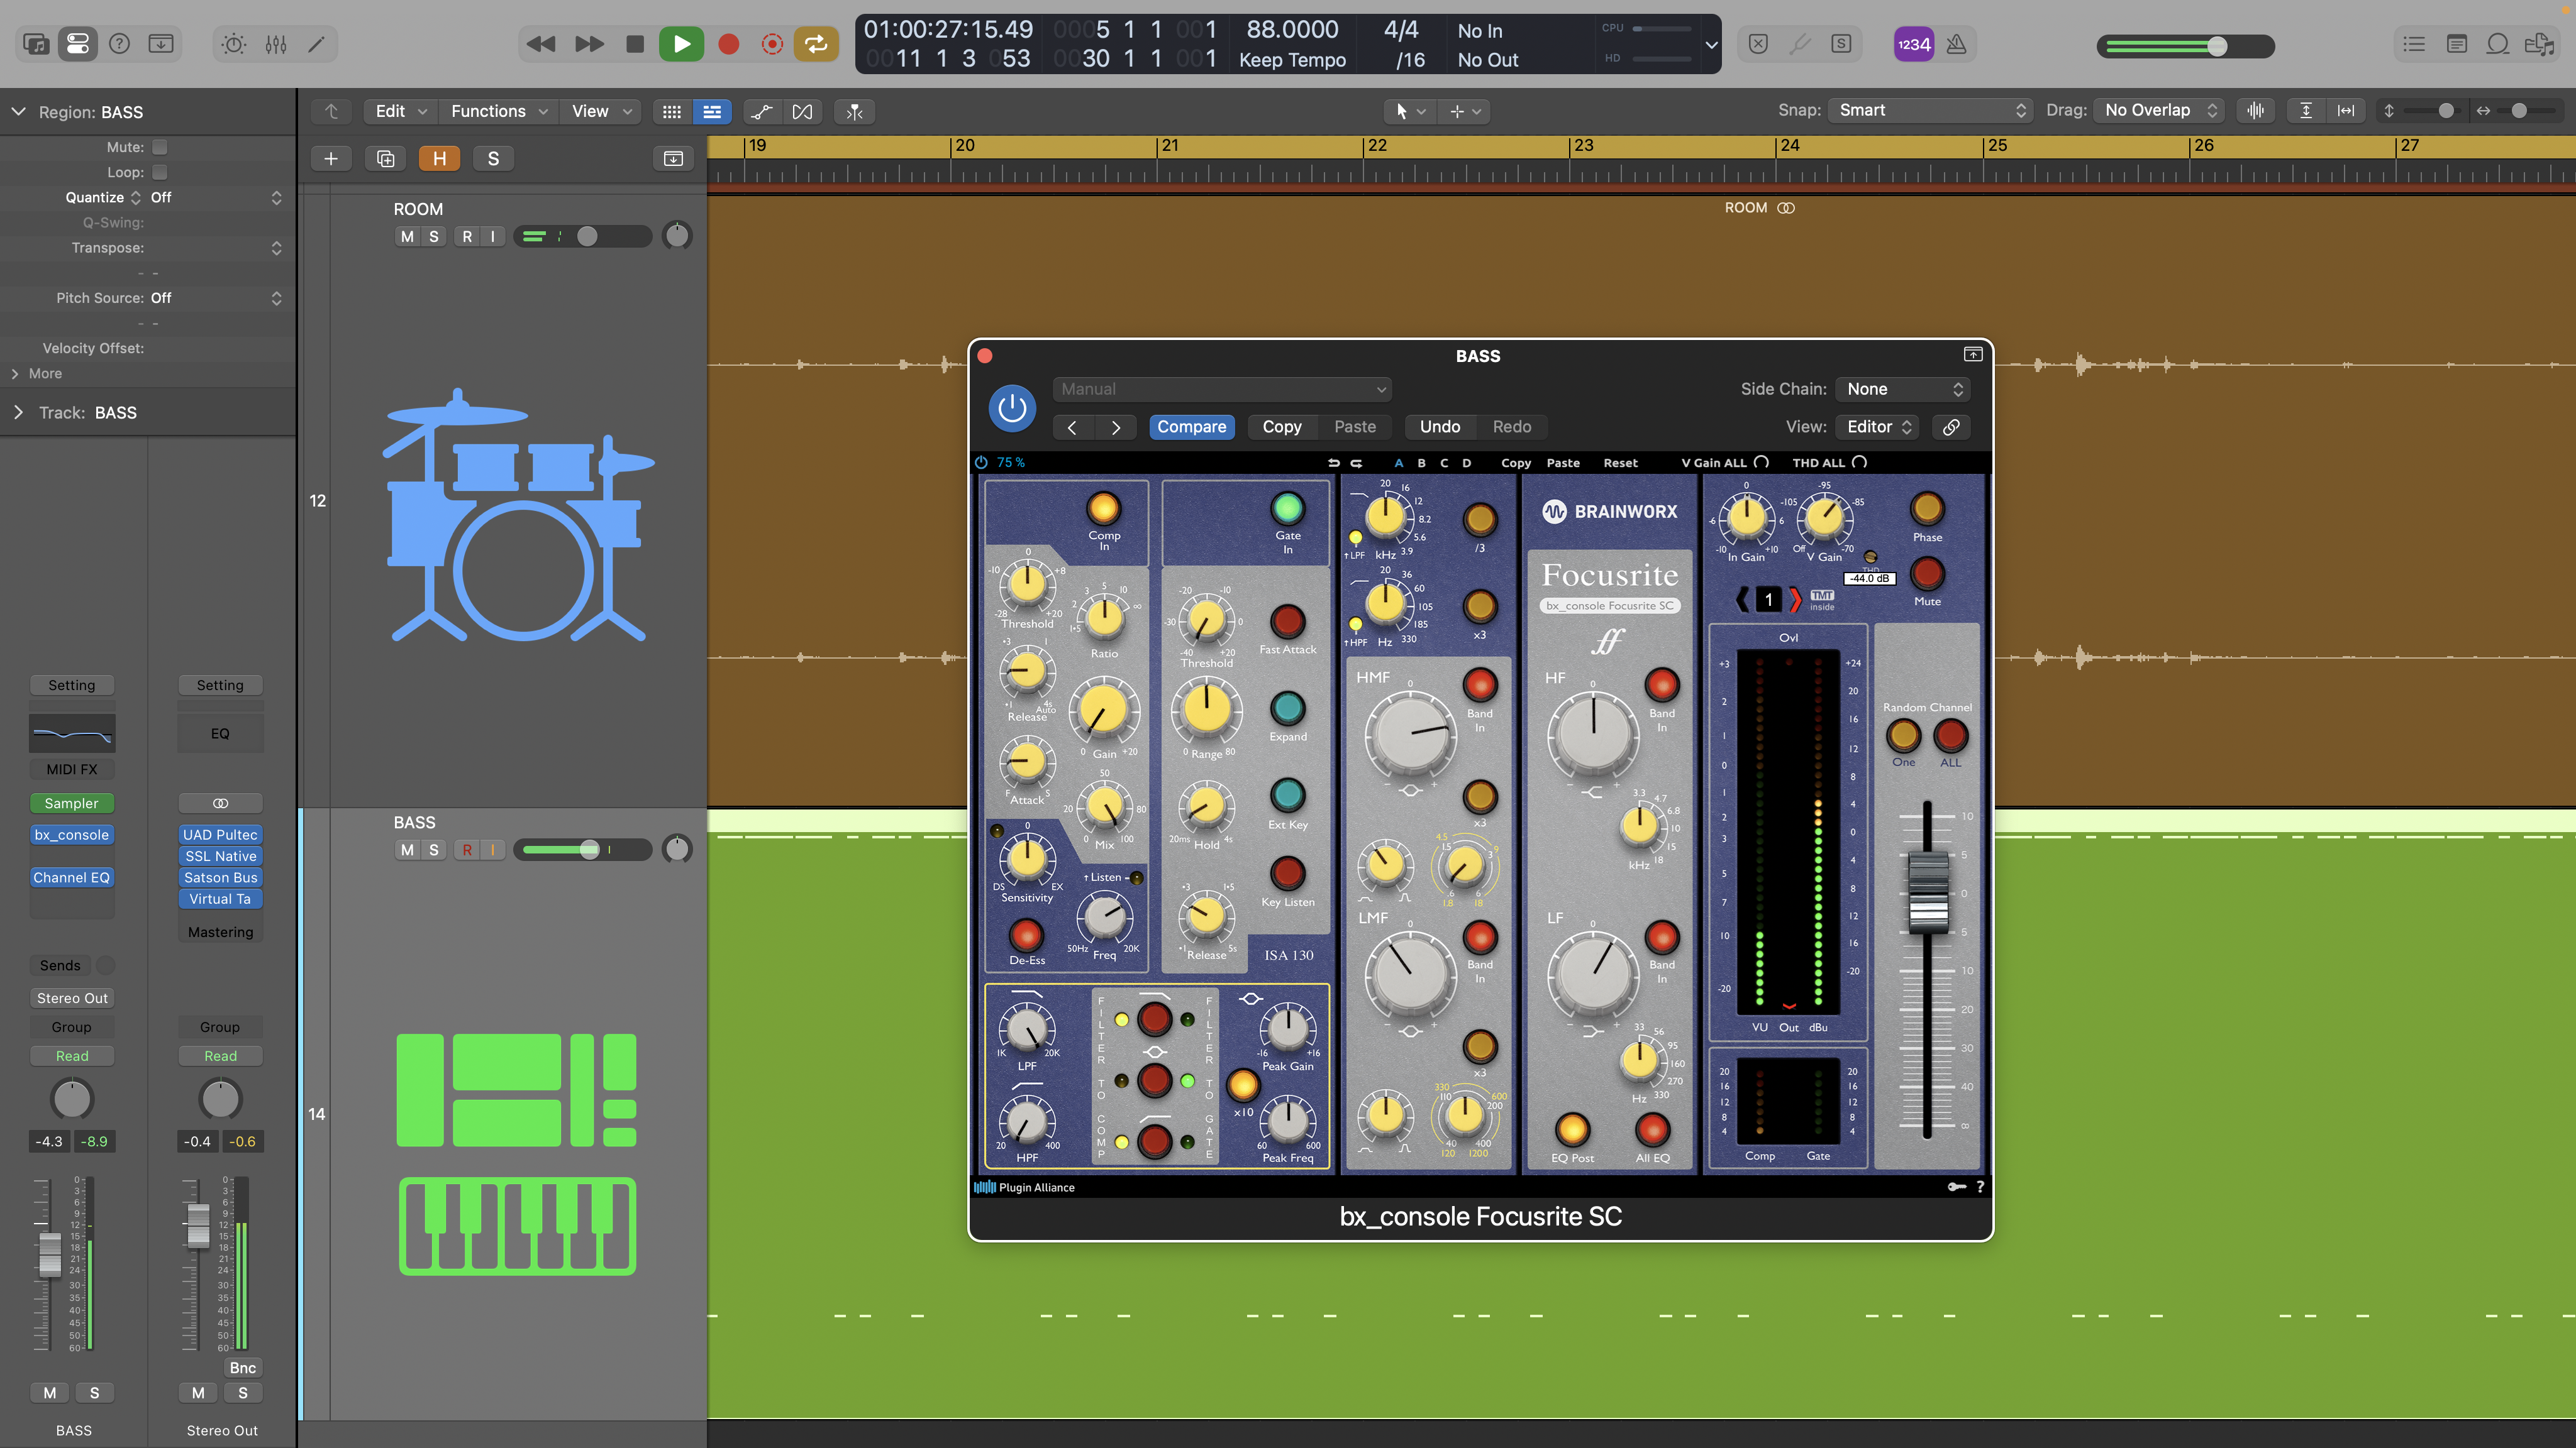This screenshot has height=1448, width=2576.
Task: Click the global Solo S button in the track header
Action: 493,159
